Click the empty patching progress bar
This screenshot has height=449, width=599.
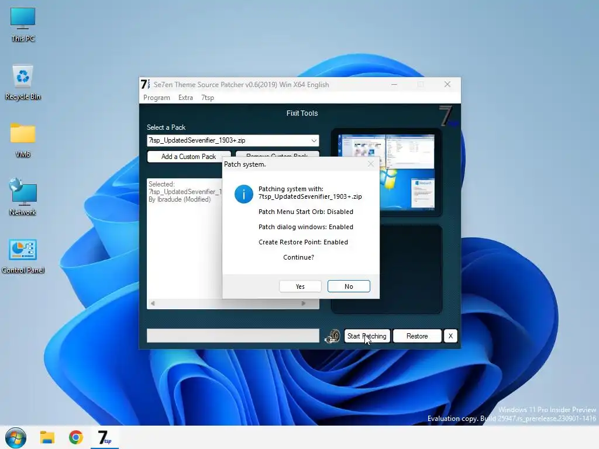pyautogui.click(x=233, y=336)
